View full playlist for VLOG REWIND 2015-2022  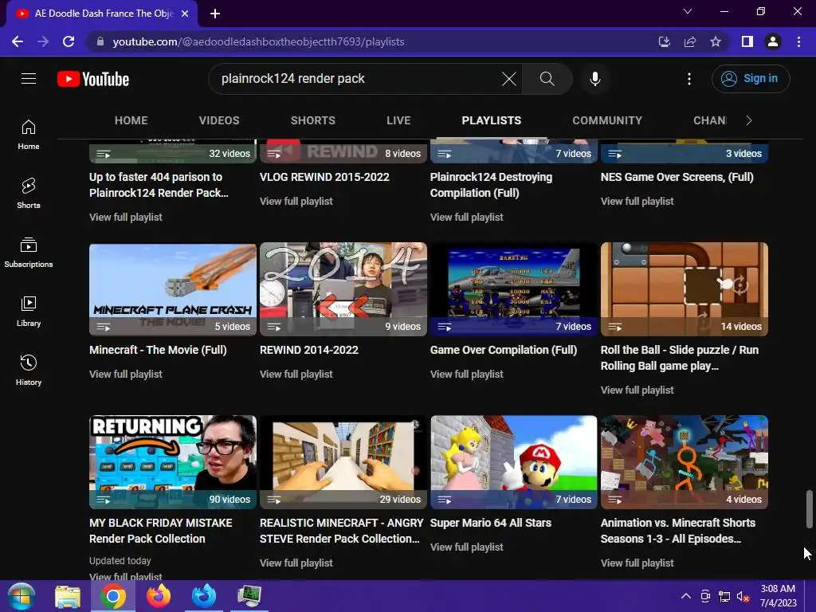296,201
